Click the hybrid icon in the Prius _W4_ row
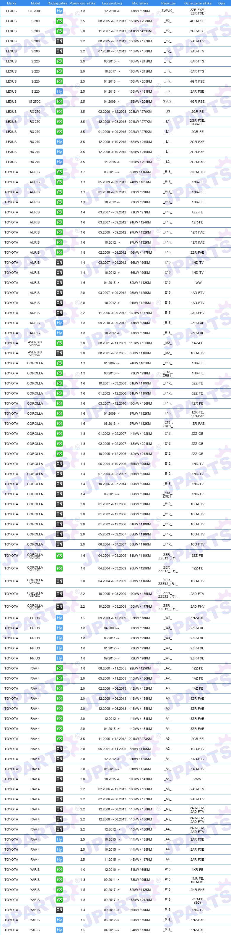 (59, 638)
